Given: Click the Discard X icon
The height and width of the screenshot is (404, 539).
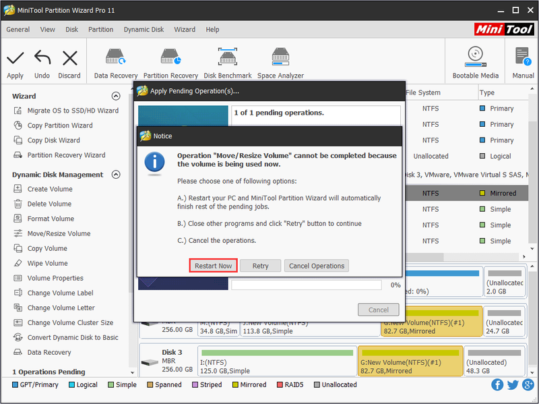Looking at the screenshot, I should 70,58.
